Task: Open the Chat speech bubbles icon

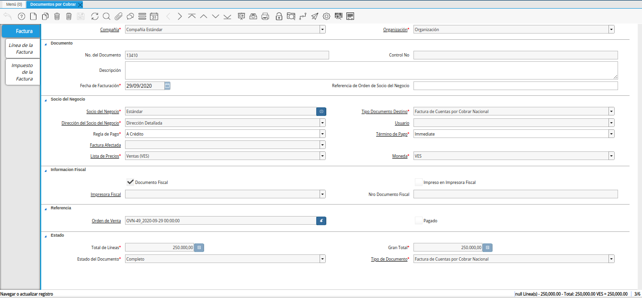Action: tap(130, 16)
